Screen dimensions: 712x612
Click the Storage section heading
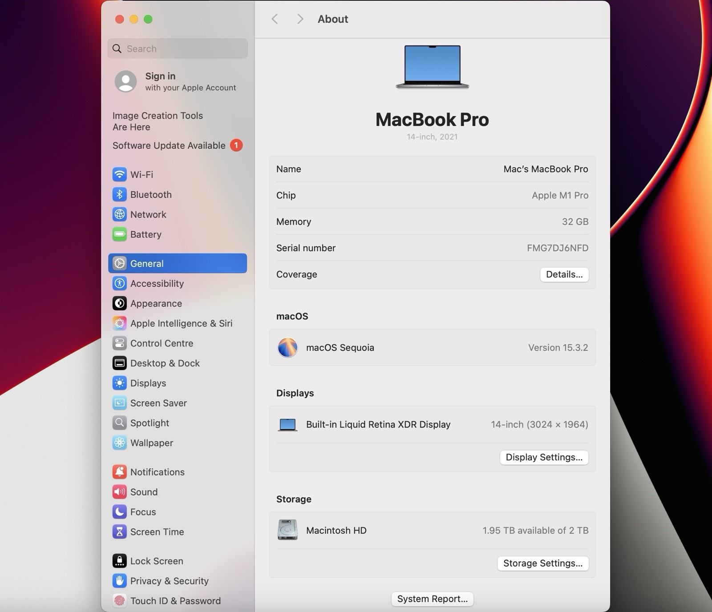pos(294,499)
